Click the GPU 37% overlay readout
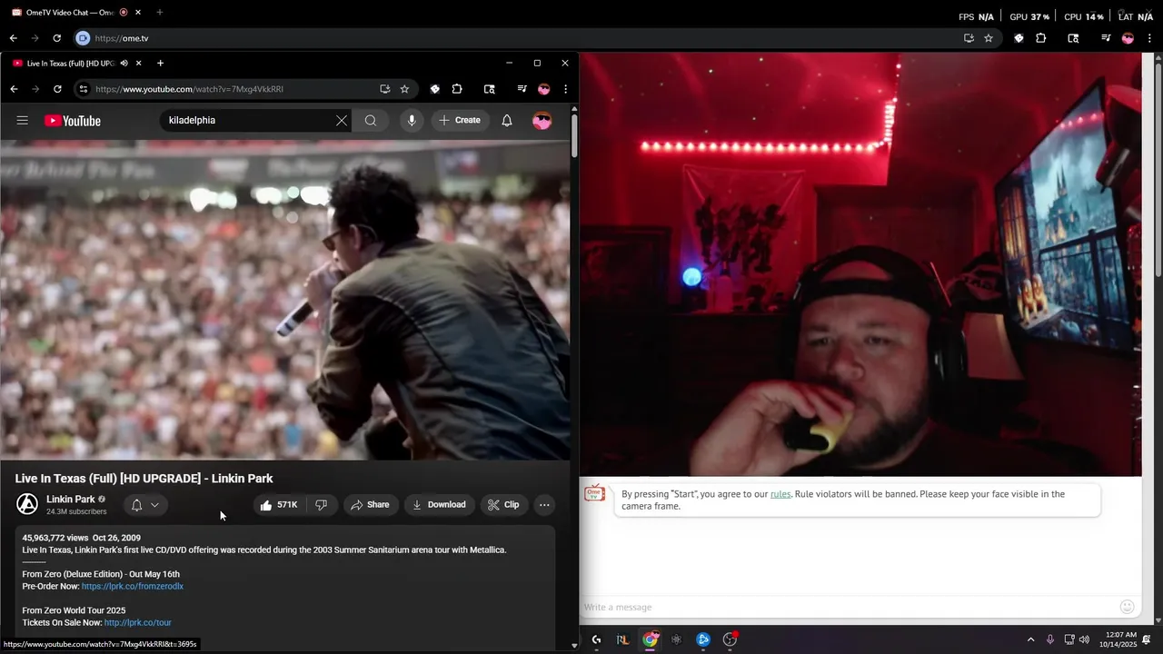Screen dimensions: 1163x654 [1029, 16]
